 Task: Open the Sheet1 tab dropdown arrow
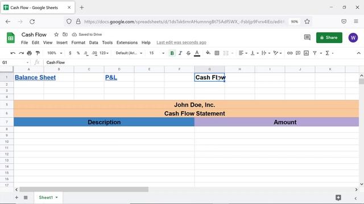tap(57, 198)
